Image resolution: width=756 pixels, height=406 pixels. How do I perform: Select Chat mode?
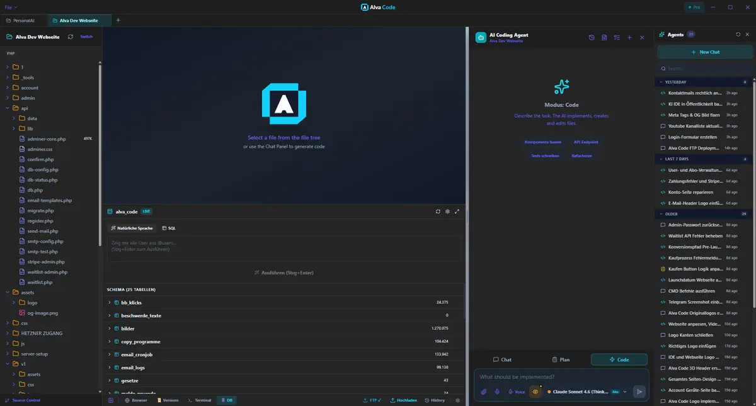502,359
